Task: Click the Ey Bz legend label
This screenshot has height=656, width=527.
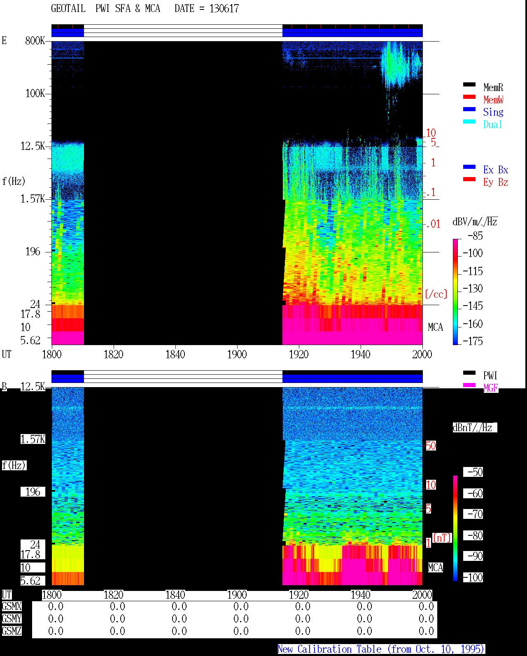Action: point(496,182)
